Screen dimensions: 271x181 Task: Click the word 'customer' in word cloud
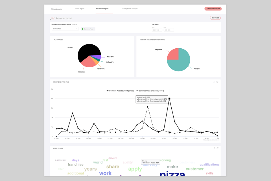[x=194, y=169]
